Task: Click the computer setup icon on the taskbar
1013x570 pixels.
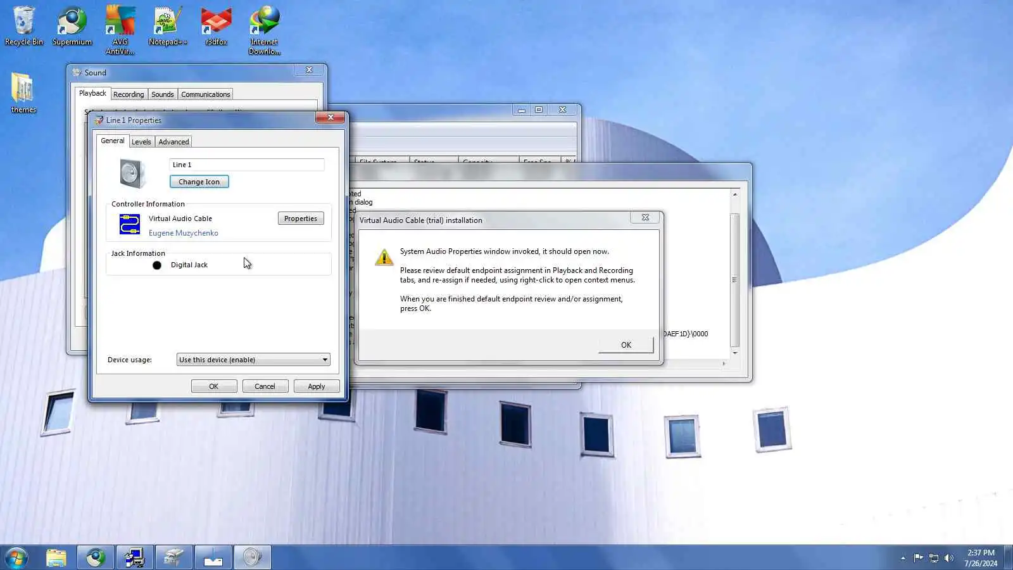Action: pyautogui.click(x=135, y=558)
